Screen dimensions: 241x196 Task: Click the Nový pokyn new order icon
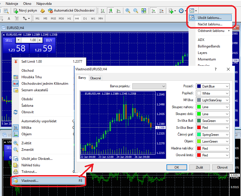click(x=16, y=11)
